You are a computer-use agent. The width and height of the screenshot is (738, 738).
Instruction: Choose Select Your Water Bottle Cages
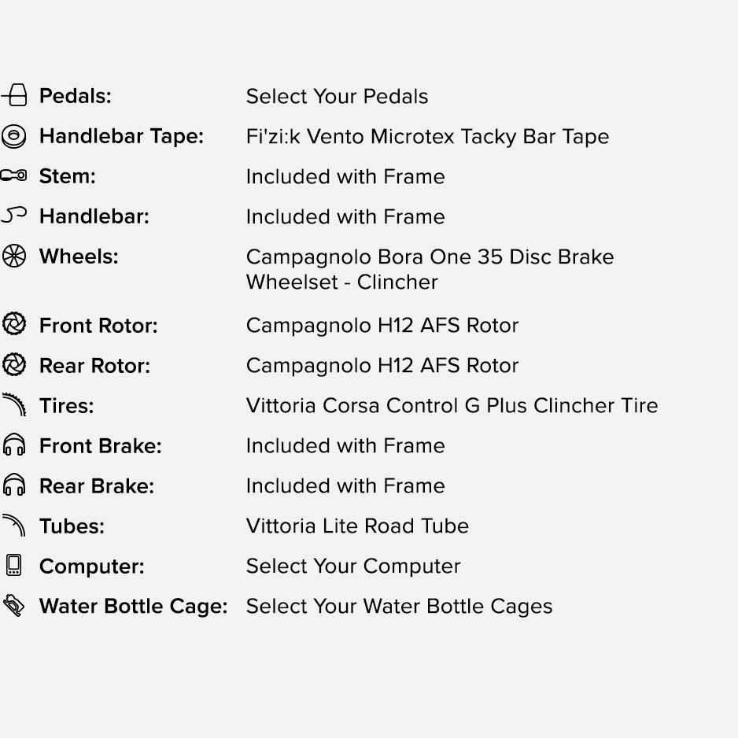click(399, 606)
